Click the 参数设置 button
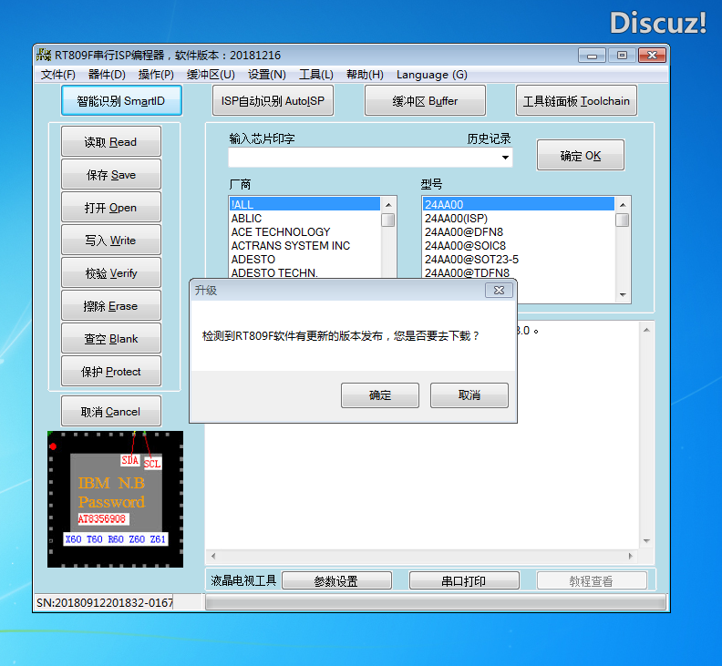The width and height of the screenshot is (722, 666). pyautogui.click(x=336, y=580)
